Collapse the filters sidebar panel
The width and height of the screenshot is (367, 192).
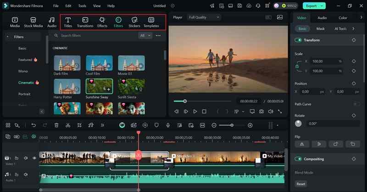pyautogui.click(x=42, y=112)
